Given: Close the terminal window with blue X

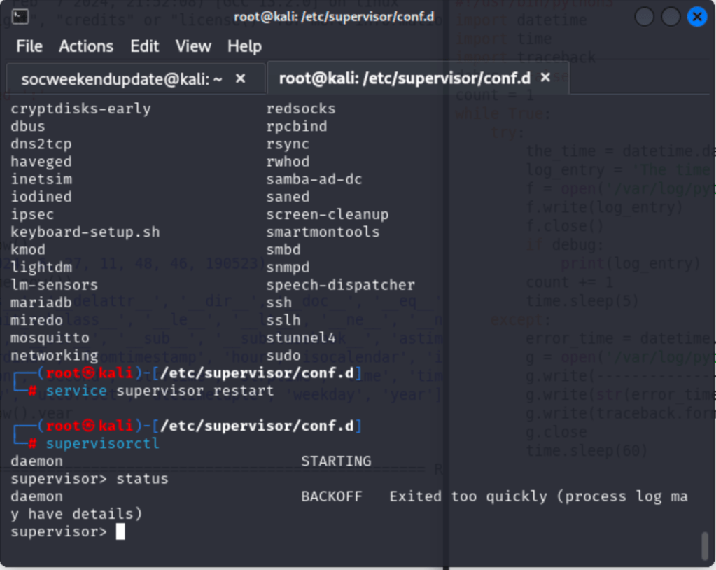Looking at the screenshot, I should [697, 17].
